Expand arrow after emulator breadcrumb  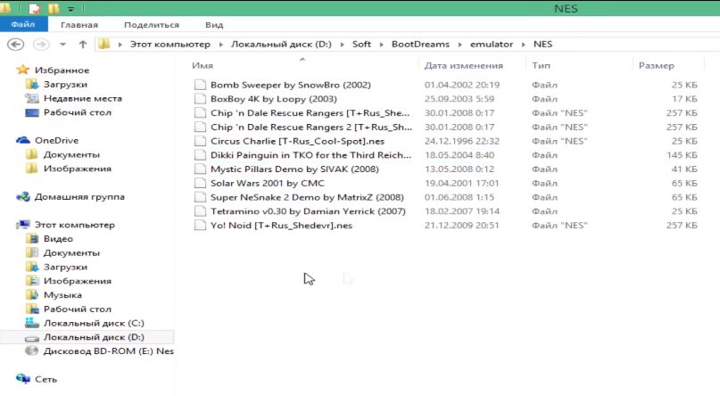click(523, 45)
